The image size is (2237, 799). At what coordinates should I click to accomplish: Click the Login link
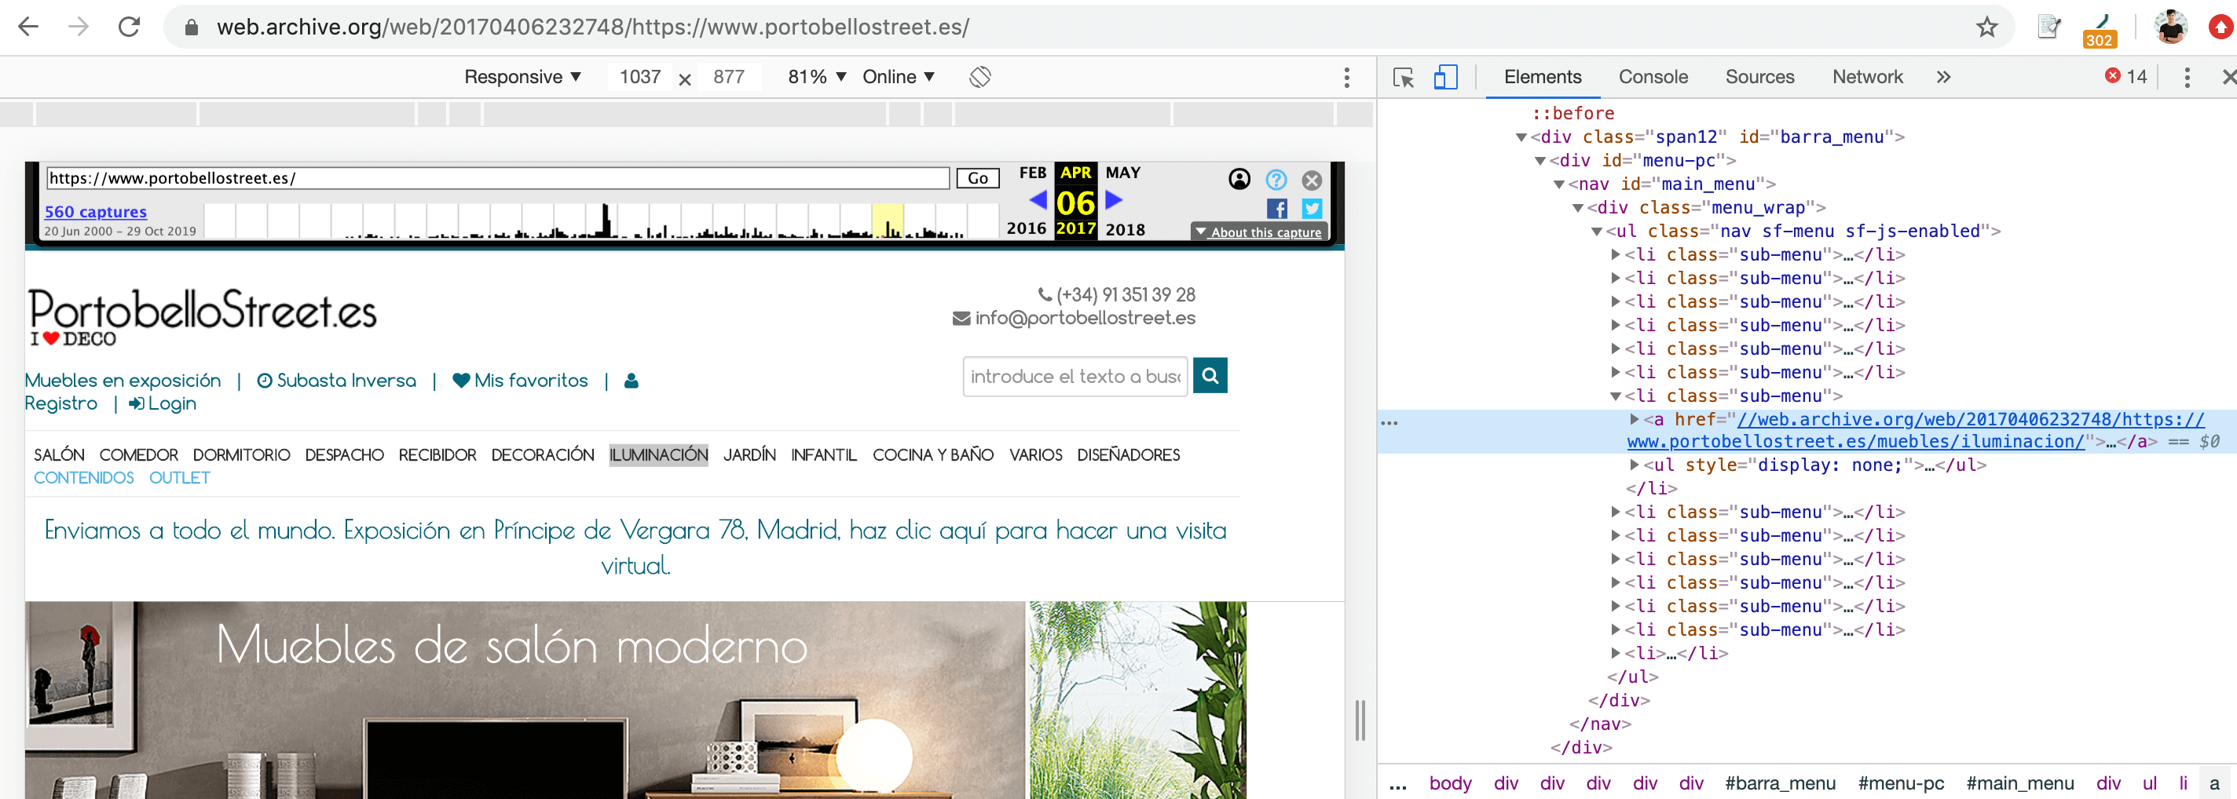pos(163,404)
